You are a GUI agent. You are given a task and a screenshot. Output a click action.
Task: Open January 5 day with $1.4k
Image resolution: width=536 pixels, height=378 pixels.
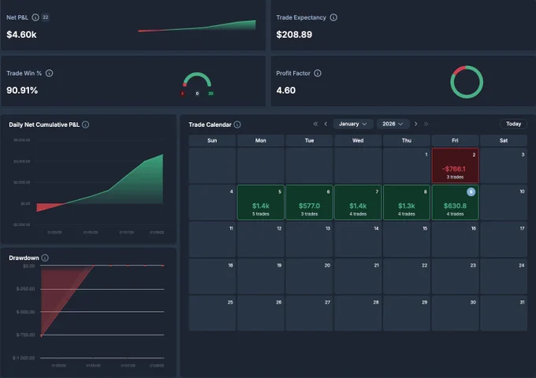click(260, 202)
